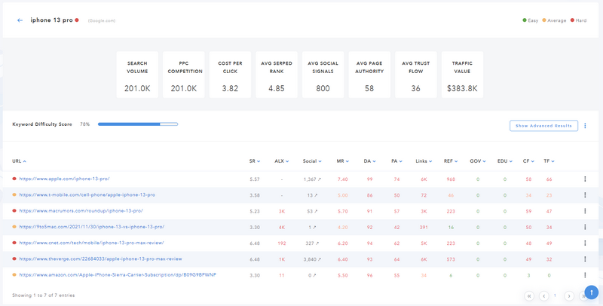
Task: Click Links value 391 in 9to5mac row
Action: tap(424, 228)
